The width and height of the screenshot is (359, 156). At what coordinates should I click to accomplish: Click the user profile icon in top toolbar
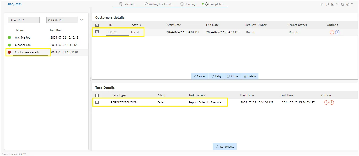[x=332, y=4]
